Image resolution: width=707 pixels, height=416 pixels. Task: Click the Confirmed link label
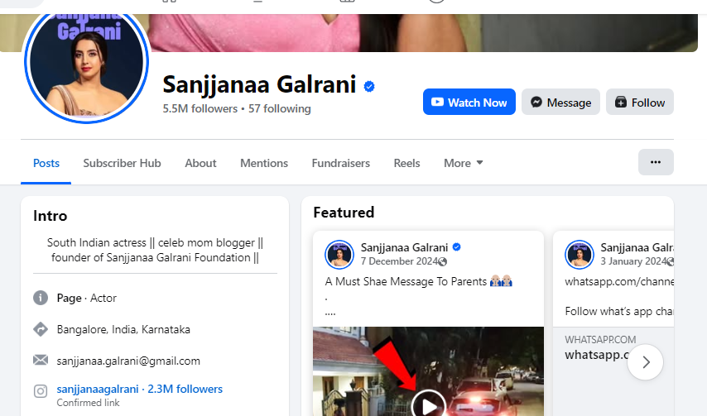tap(88, 403)
